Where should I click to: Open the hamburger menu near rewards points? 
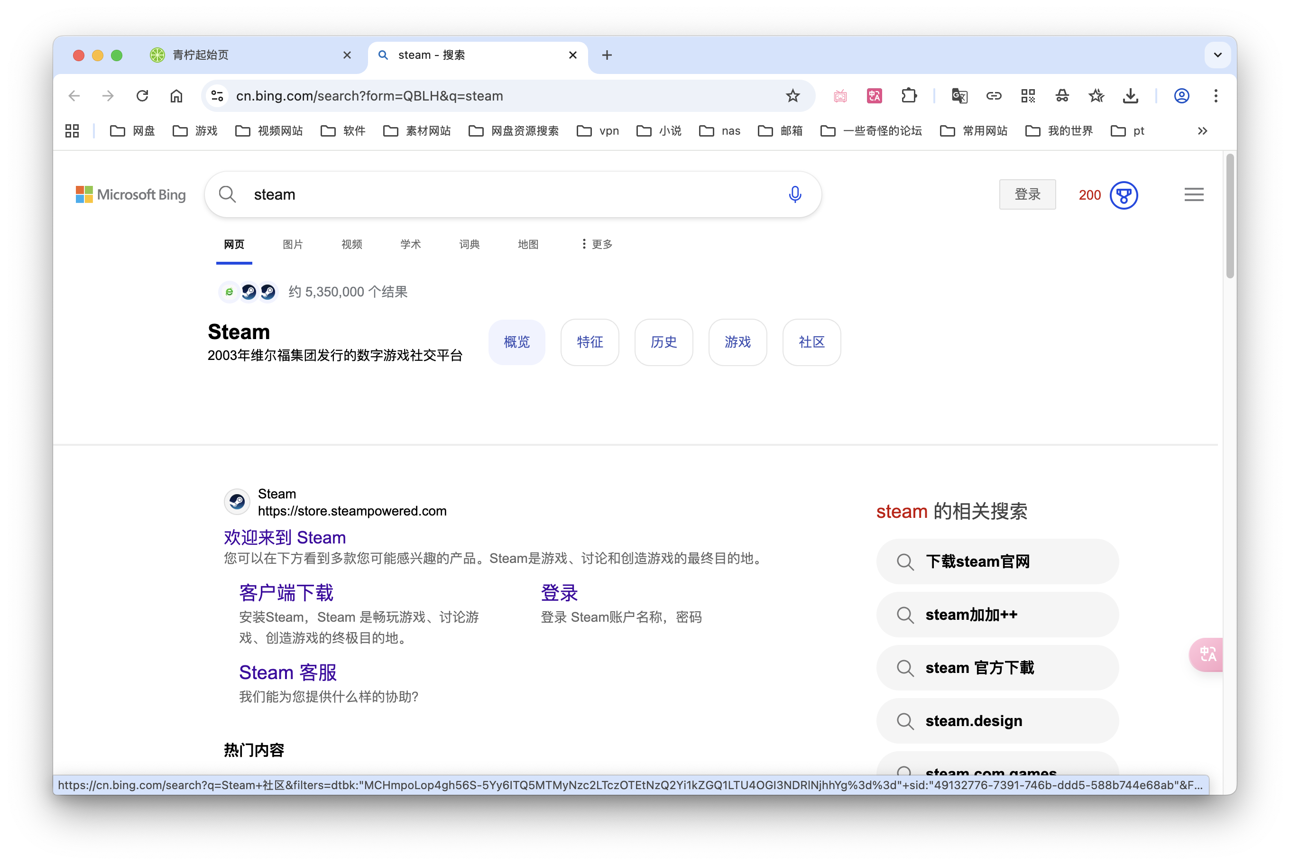[x=1193, y=194]
